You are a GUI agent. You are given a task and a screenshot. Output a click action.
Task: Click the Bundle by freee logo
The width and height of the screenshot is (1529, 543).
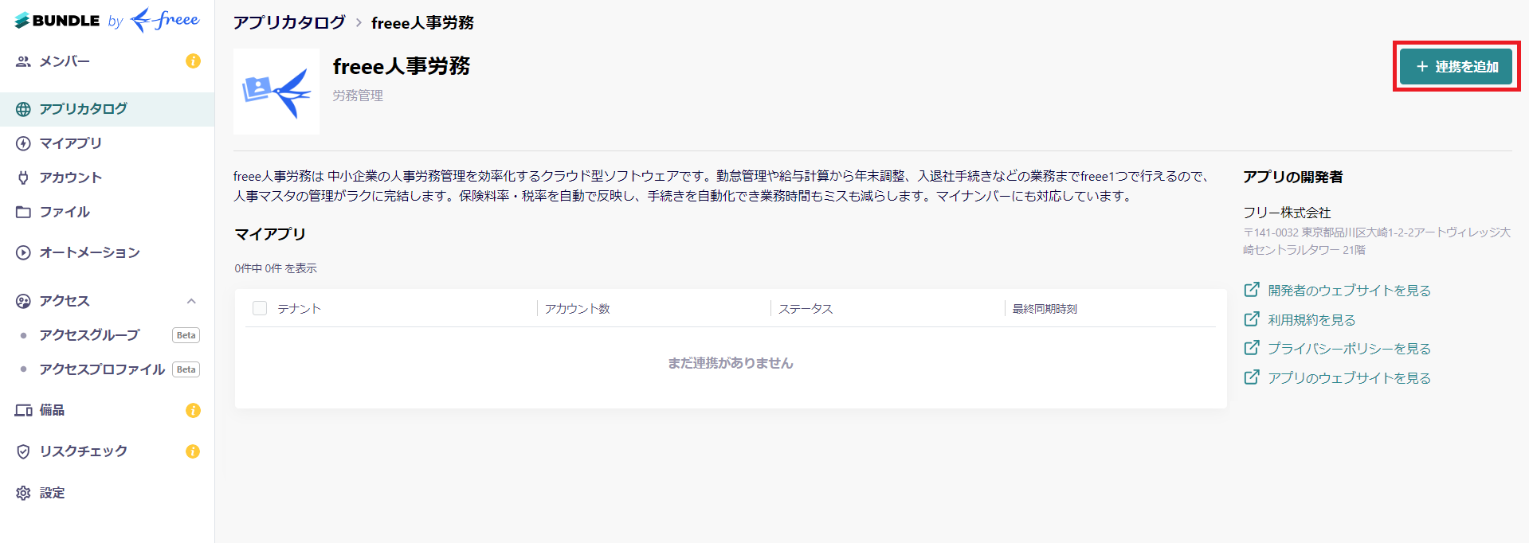click(x=107, y=20)
